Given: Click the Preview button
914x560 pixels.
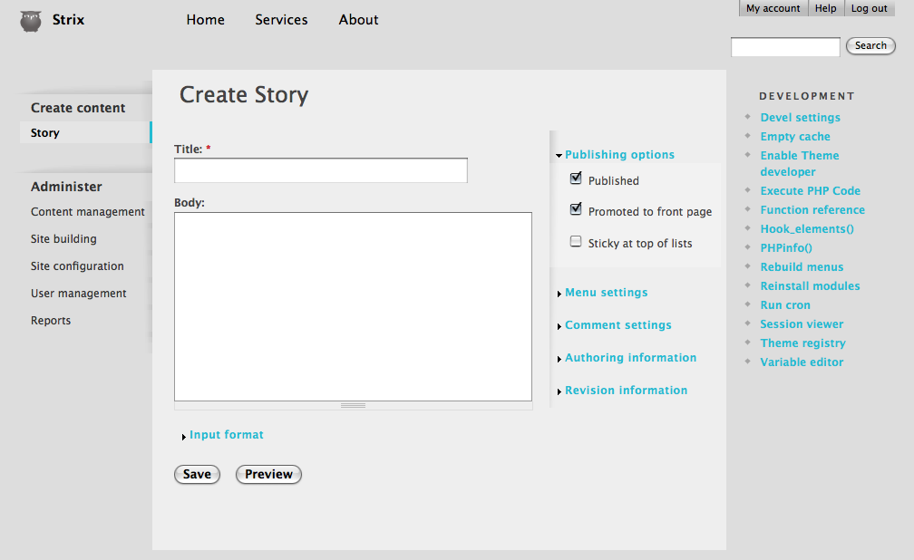Looking at the screenshot, I should (x=268, y=474).
